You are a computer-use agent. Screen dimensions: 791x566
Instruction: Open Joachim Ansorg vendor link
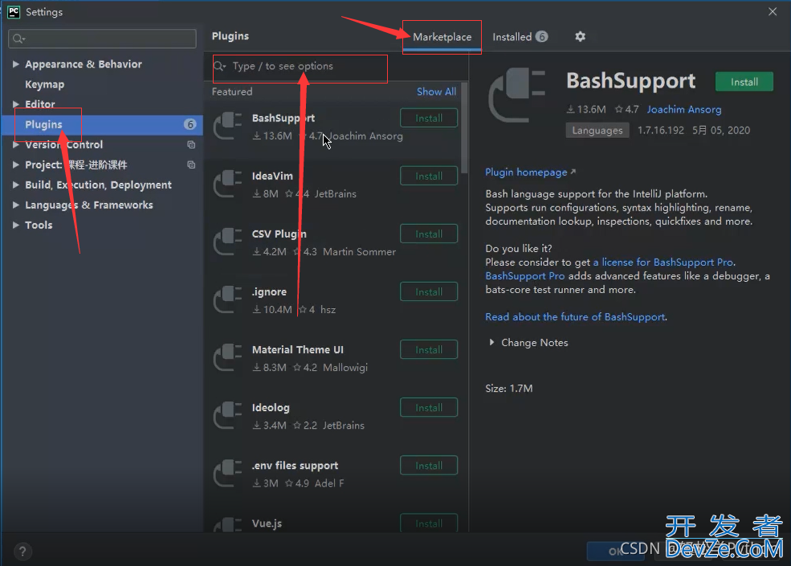click(x=684, y=110)
